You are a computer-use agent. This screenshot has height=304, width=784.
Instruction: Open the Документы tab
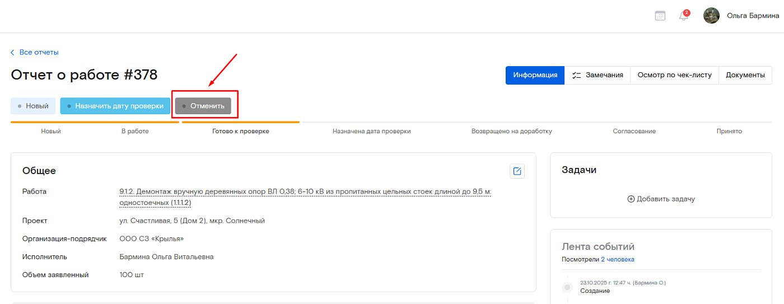745,75
